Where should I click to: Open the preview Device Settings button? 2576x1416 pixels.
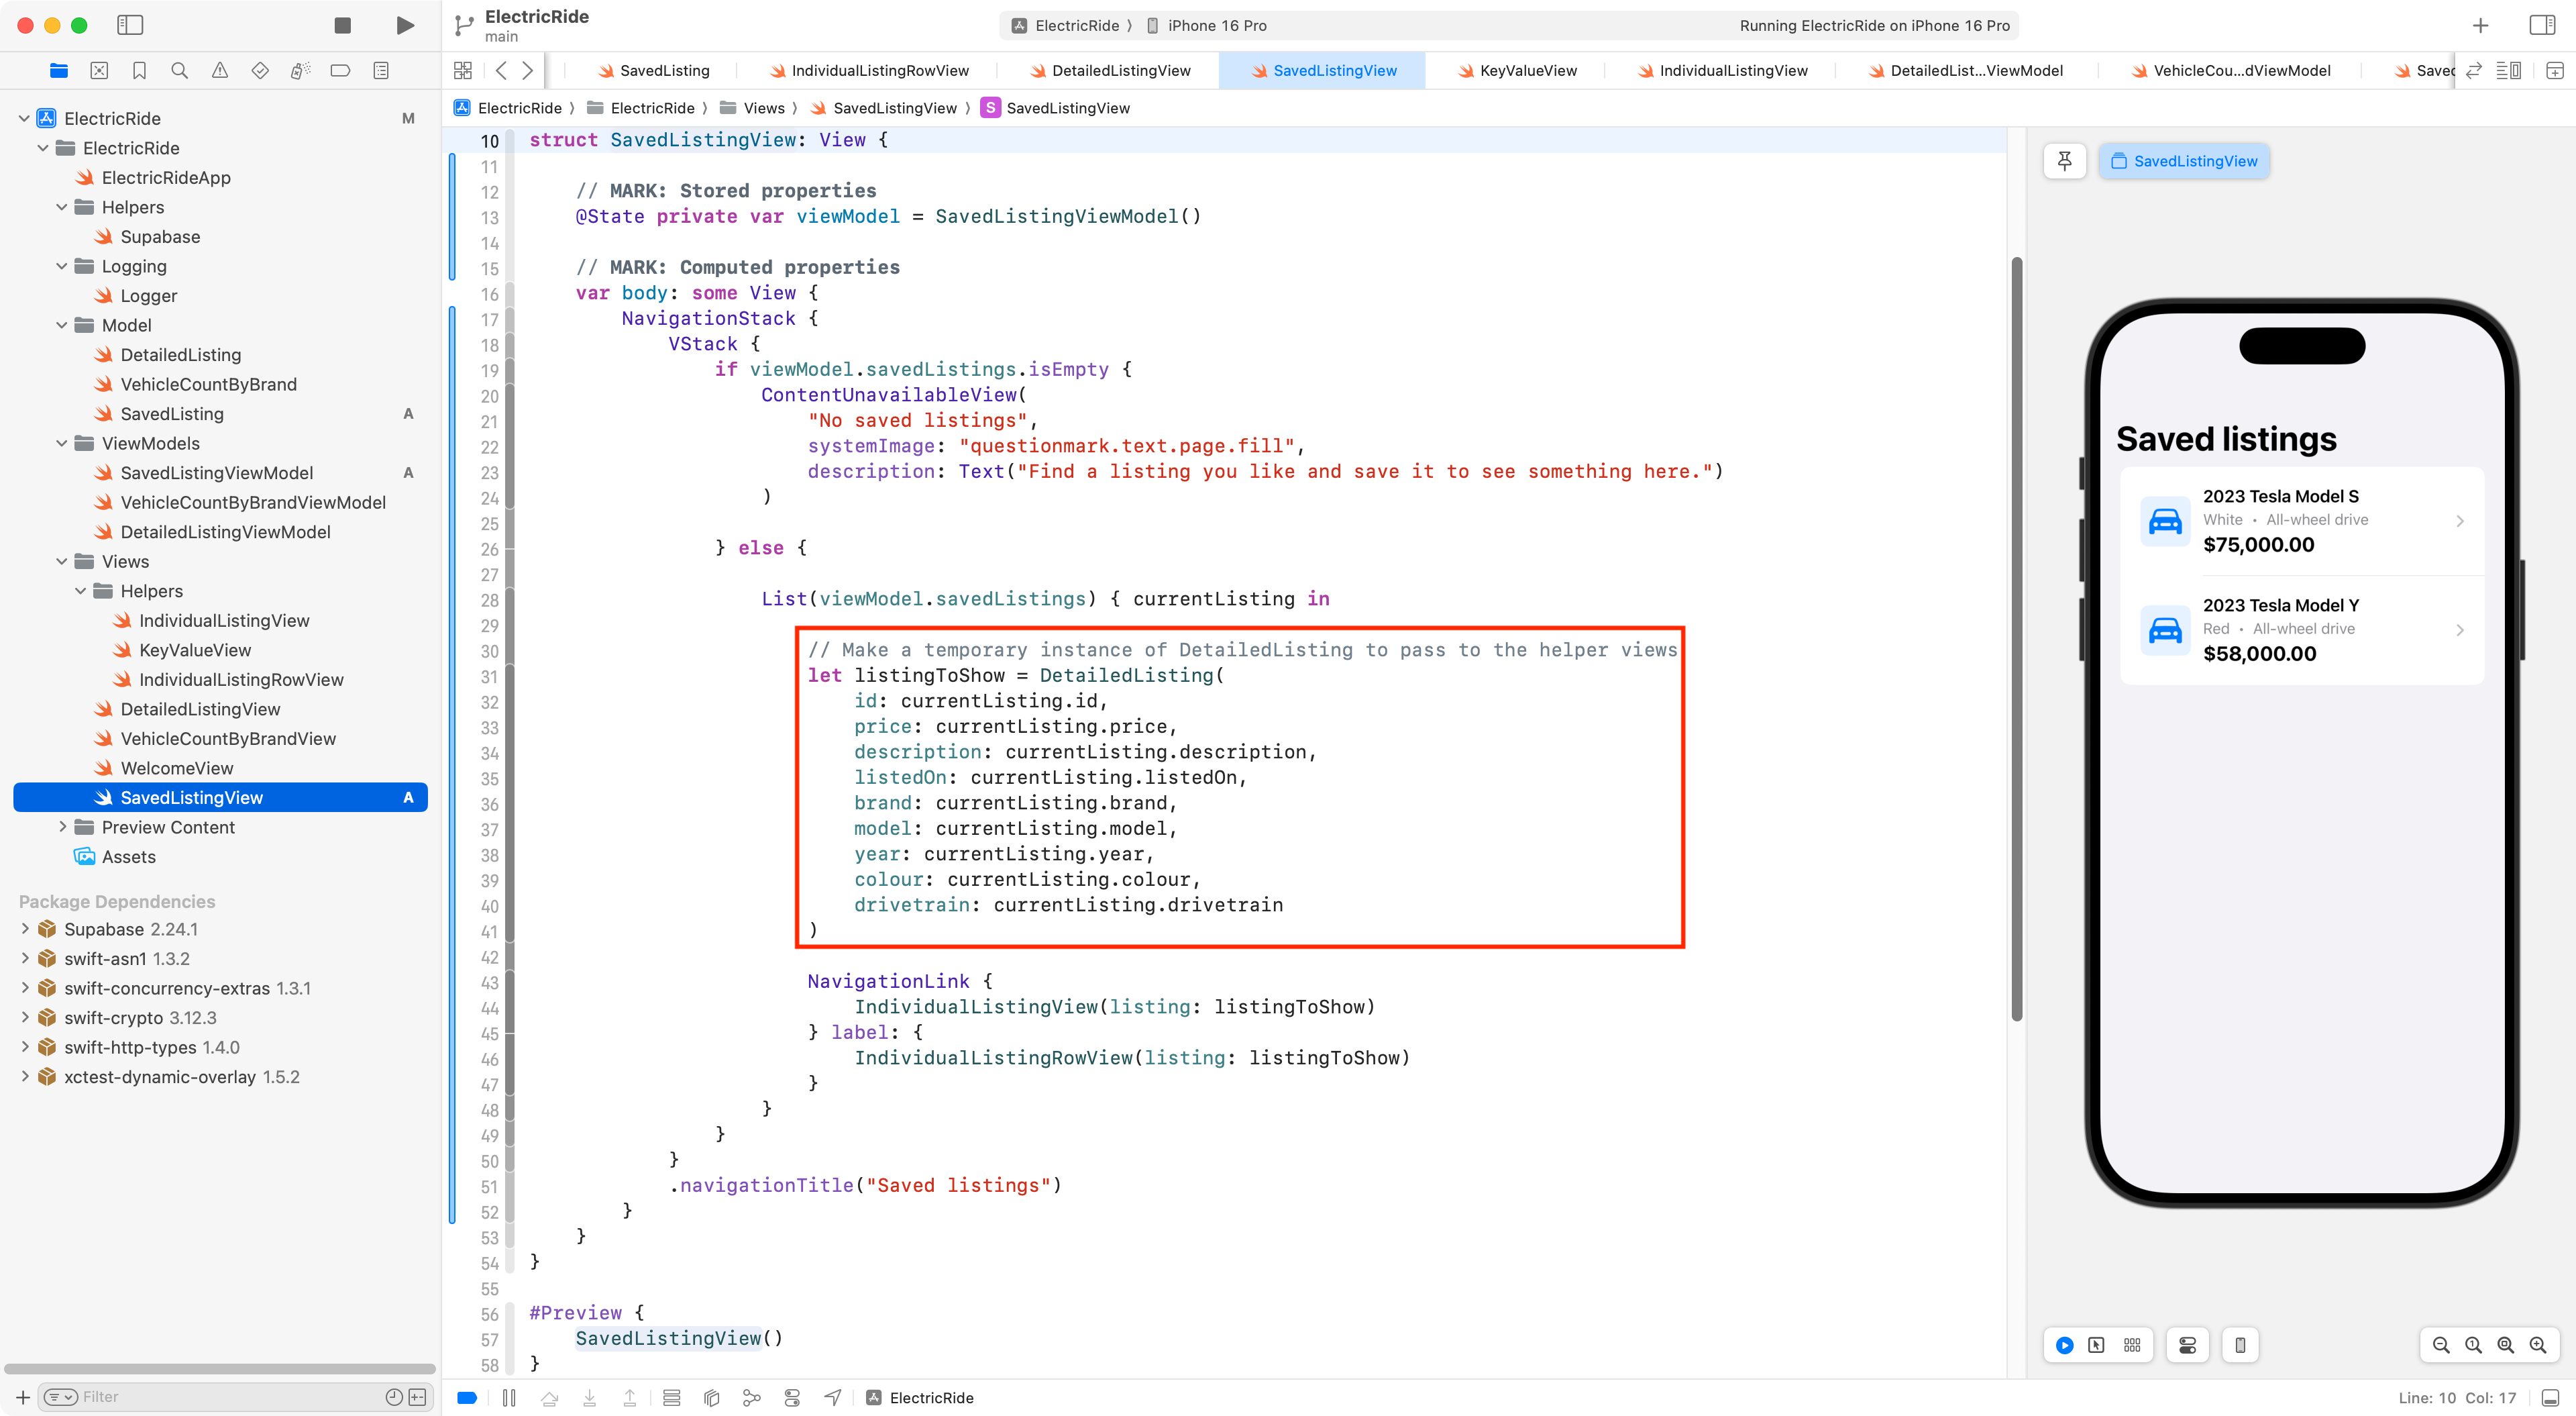2187,1345
